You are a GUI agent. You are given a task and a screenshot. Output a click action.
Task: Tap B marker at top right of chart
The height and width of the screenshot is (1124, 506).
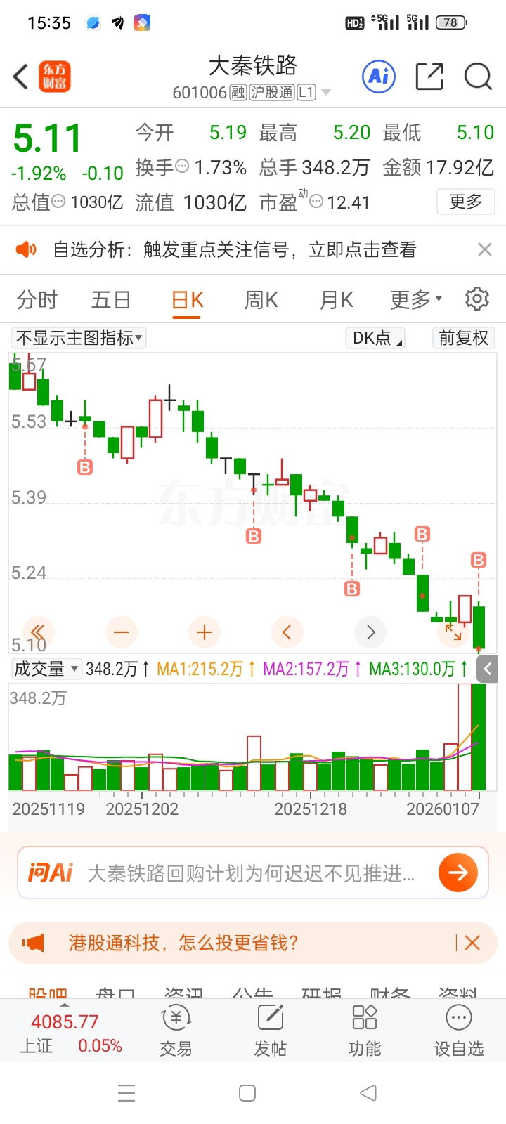click(x=479, y=560)
